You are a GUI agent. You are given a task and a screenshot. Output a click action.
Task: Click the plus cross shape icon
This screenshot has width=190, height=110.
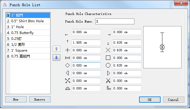click(67, 50)
